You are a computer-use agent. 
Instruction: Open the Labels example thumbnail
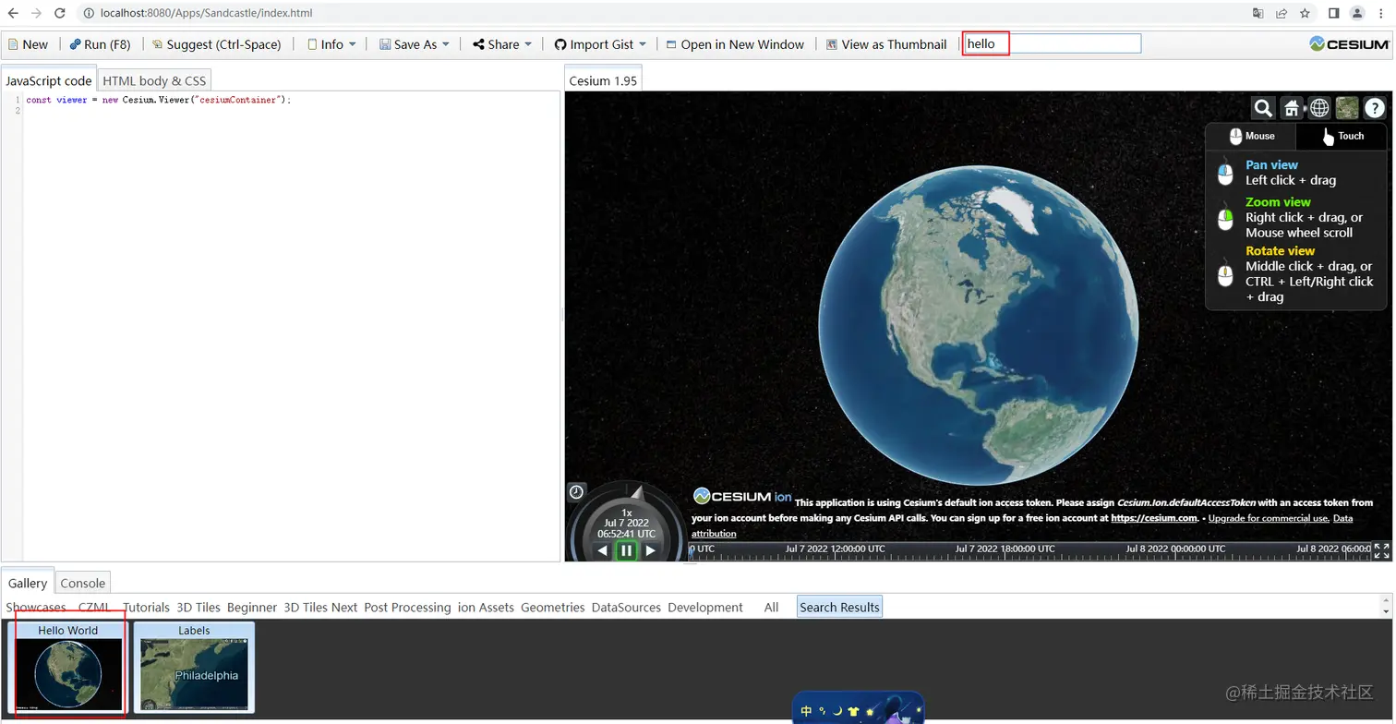194,667
